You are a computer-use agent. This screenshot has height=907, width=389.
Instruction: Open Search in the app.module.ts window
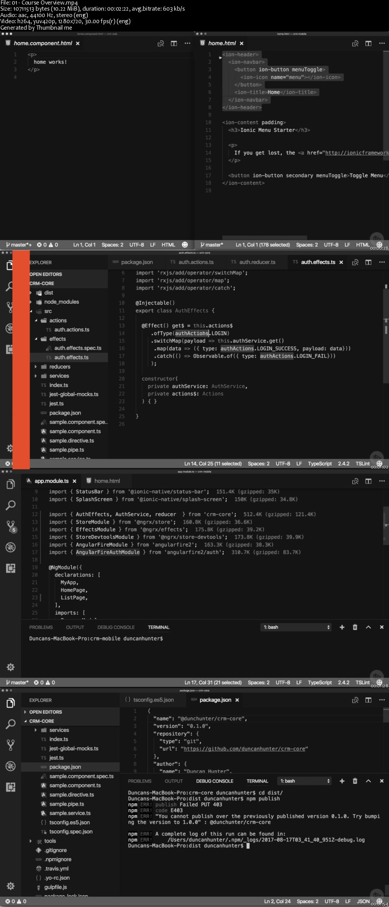[11, 505]
